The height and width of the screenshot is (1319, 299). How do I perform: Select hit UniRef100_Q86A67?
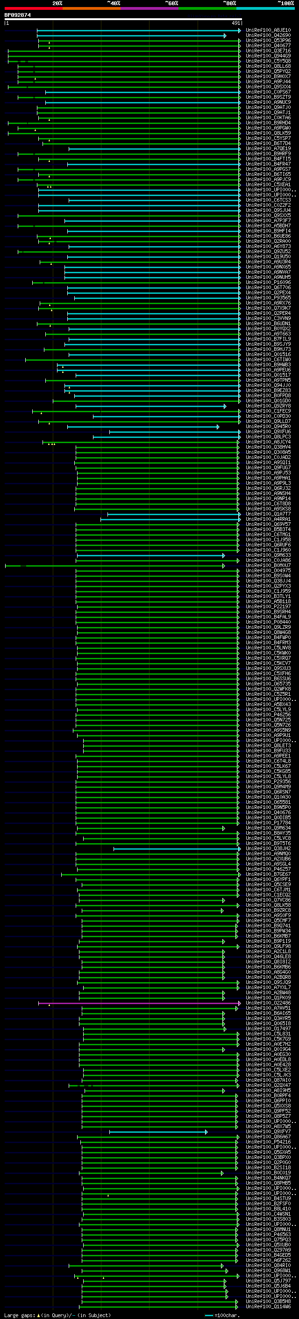click(268, 1137)
